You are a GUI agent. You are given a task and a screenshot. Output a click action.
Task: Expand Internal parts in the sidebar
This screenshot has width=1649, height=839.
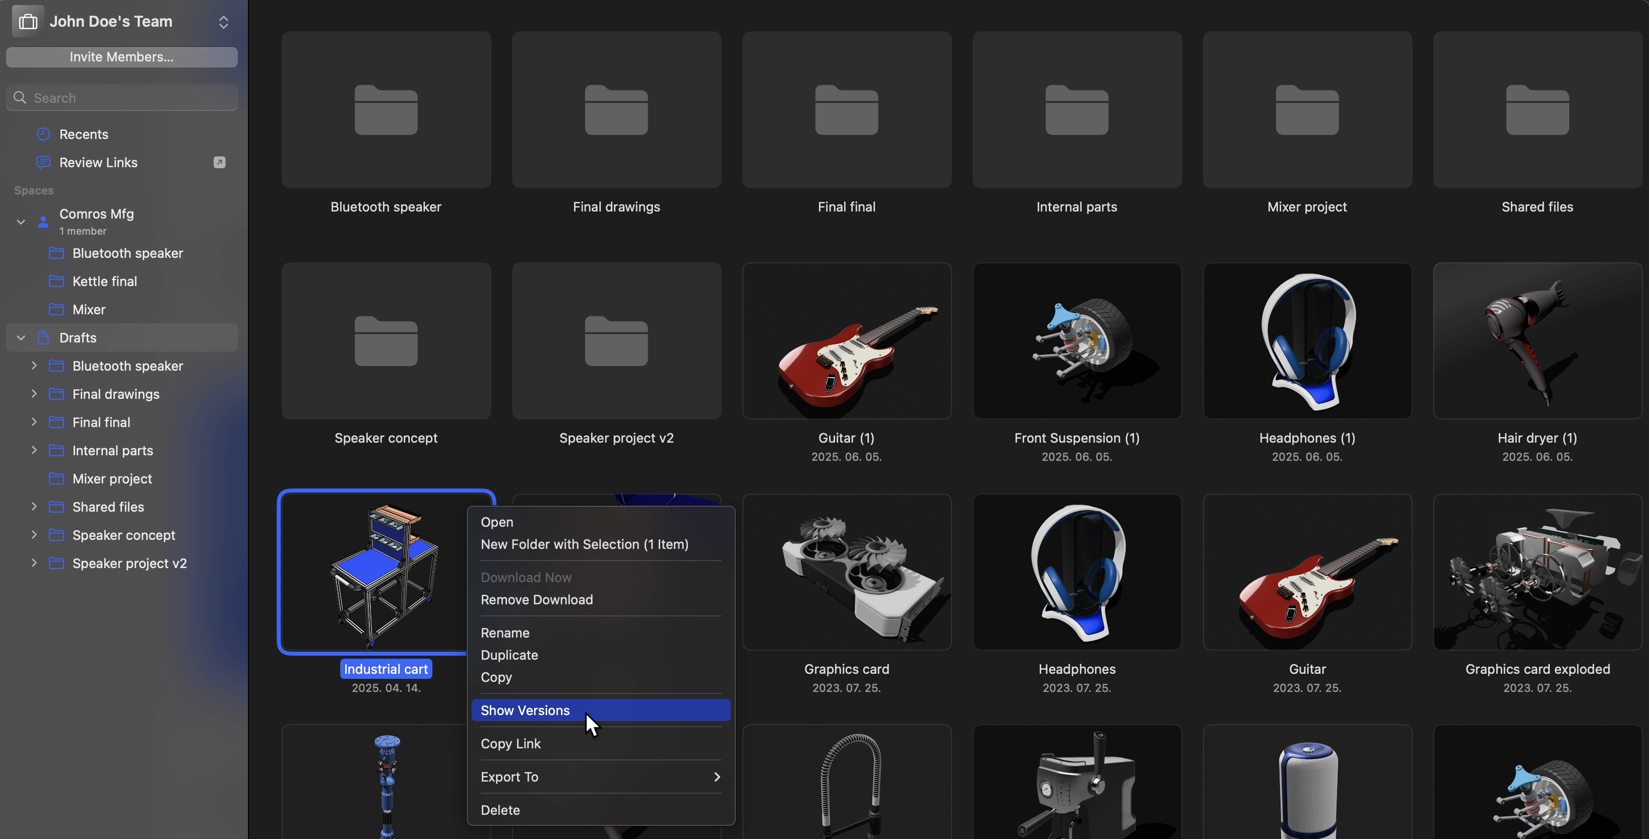(35, 450)
